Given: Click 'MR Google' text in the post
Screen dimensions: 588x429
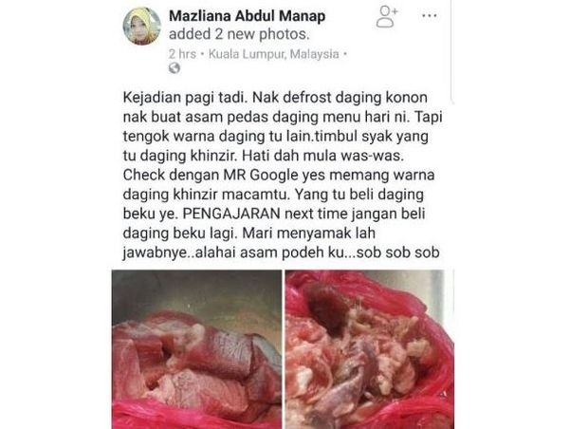Looking at the screenshot, I should 259,175.
